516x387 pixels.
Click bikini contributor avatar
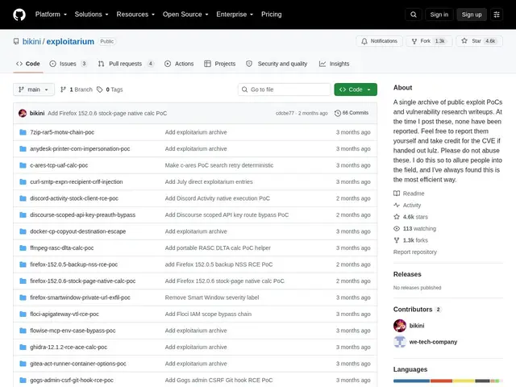tap(400, 326)
